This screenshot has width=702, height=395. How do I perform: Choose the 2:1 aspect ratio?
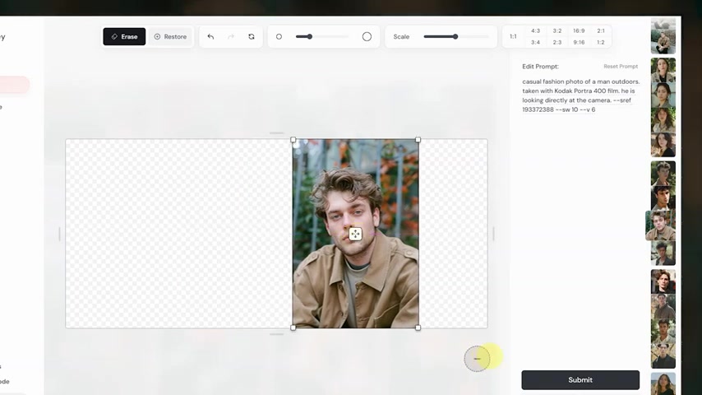pyautogui.click(x=601, y=31)
